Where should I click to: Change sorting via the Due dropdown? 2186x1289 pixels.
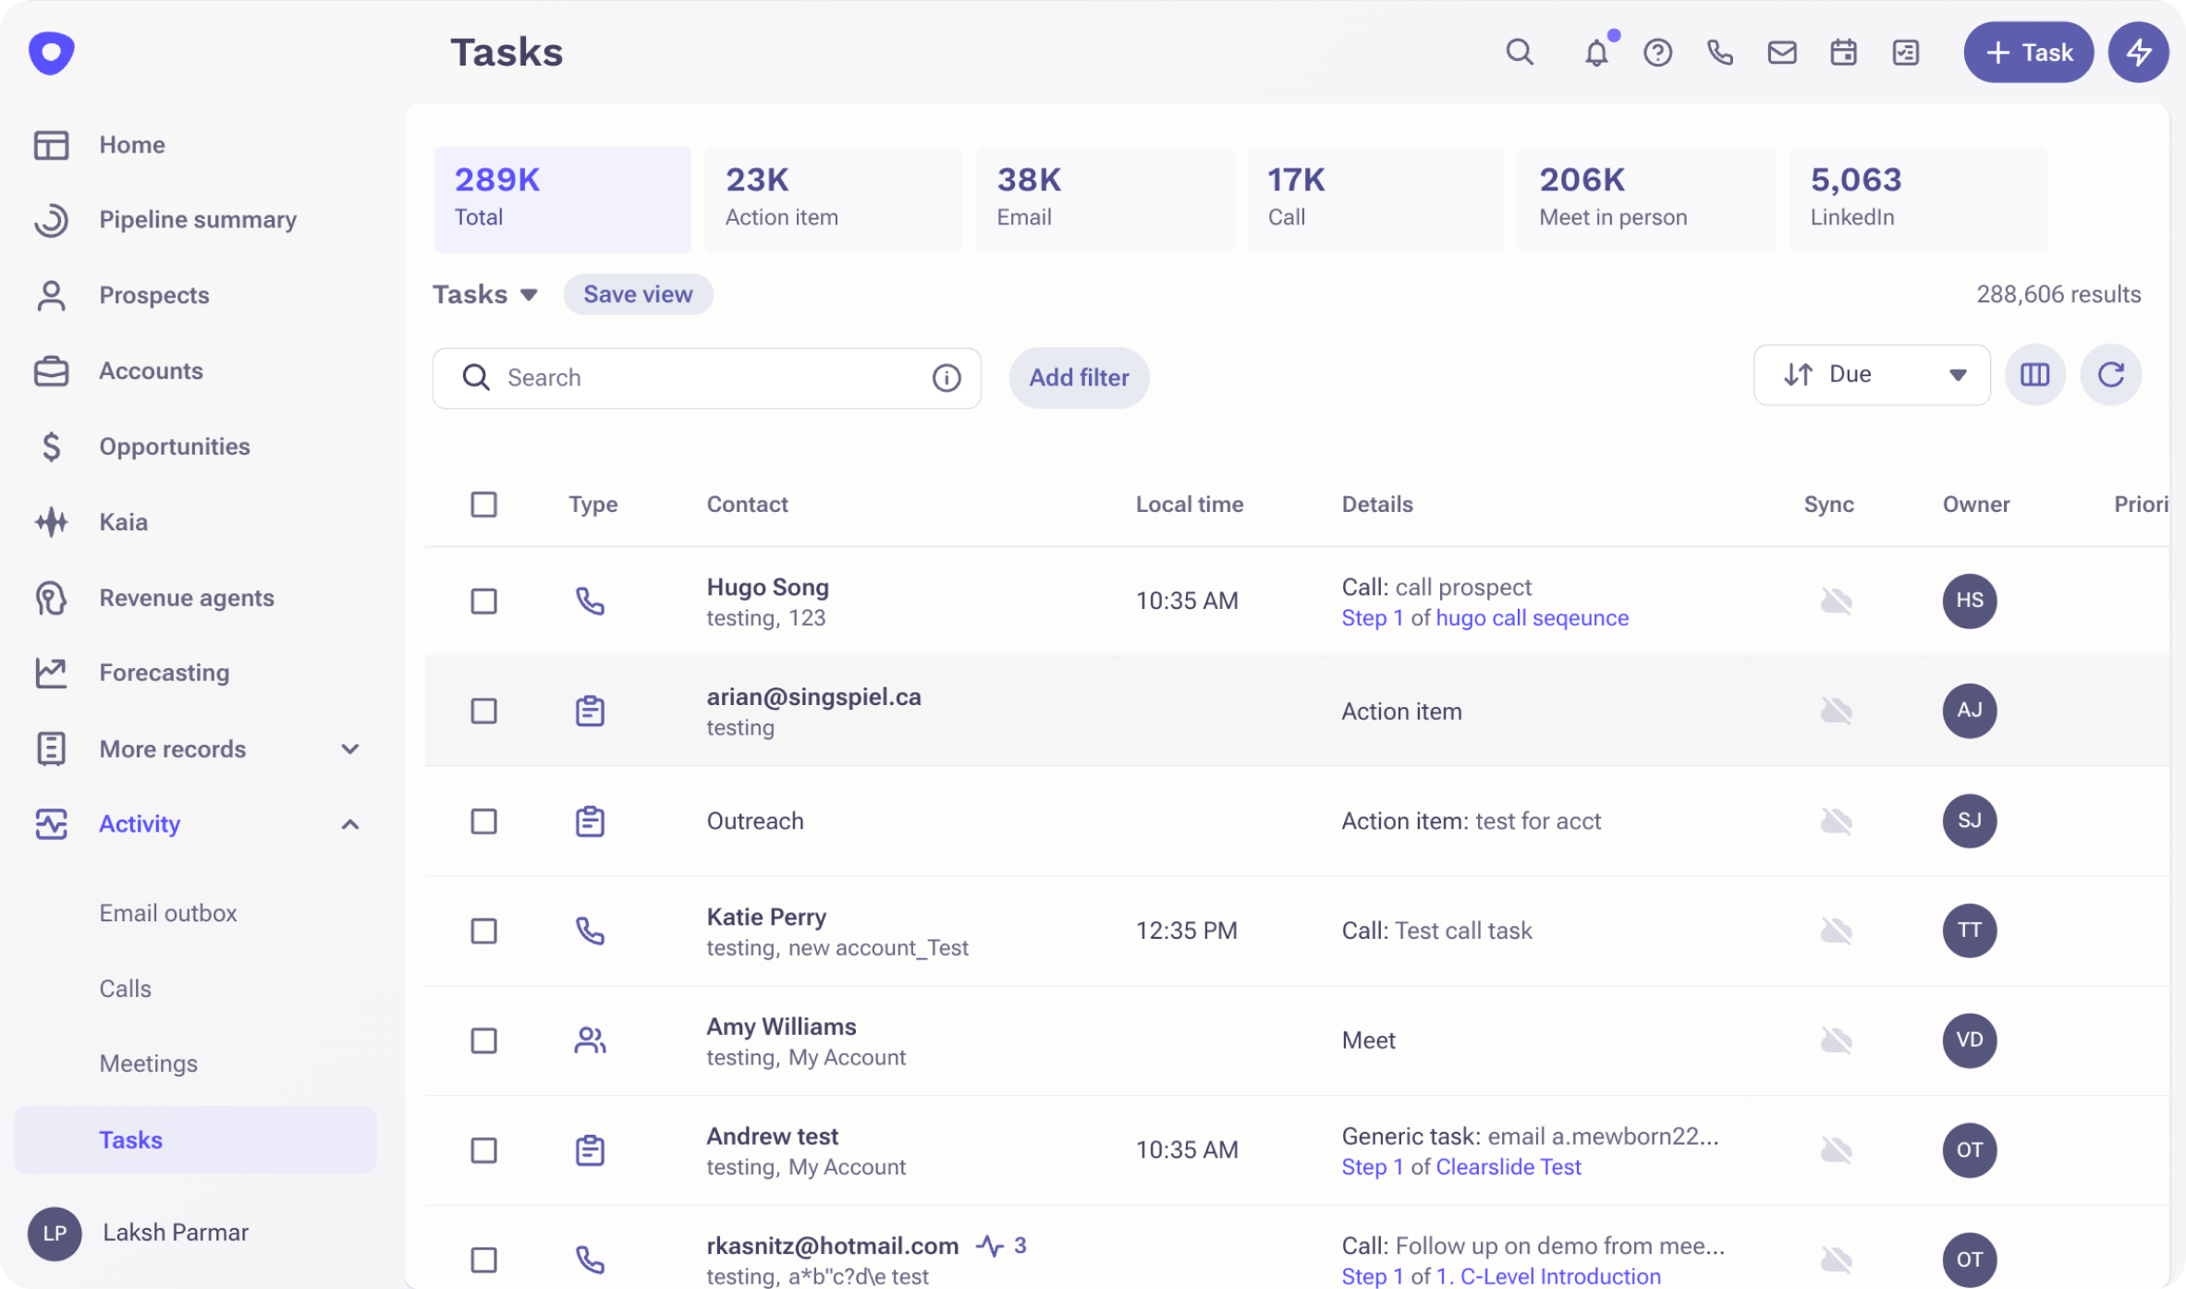click(x=1872, y=374)
